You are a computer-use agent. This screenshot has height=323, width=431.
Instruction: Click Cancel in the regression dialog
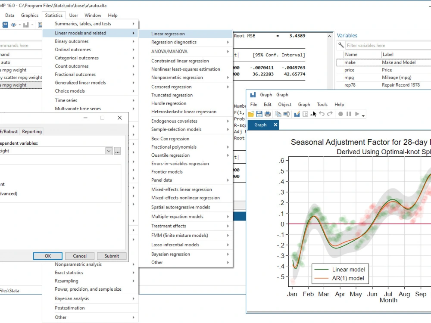coord(80,256)
